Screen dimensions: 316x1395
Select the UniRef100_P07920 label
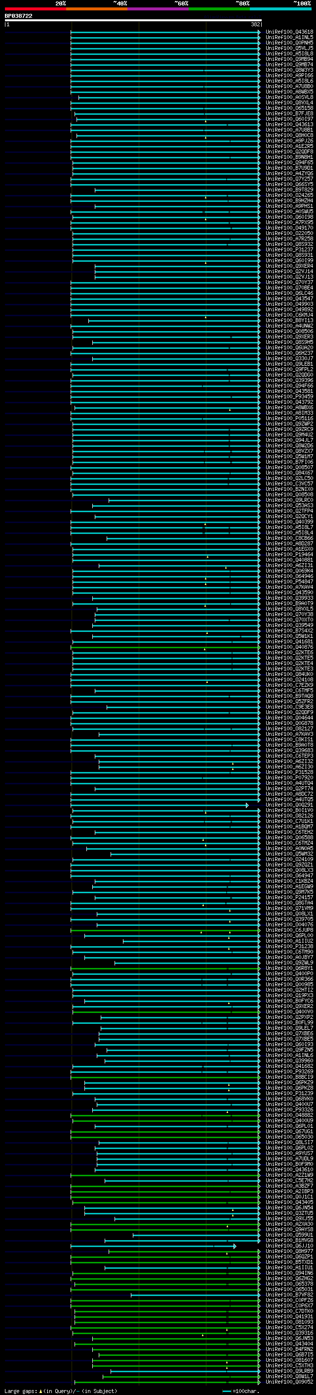[289, 777]
